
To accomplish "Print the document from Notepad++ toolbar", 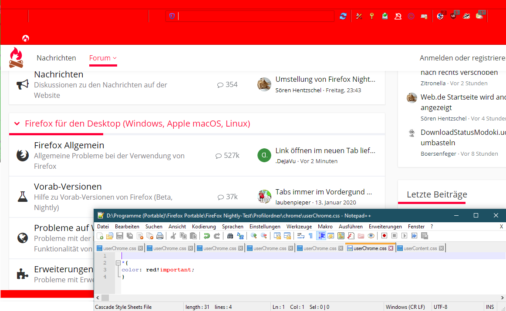I will (160, 236).
